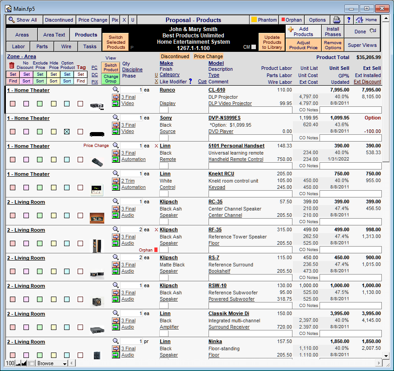Toggle Hide Price checkbox for Knekt RCU
394x371 pixels.
[x=53, y=188]
